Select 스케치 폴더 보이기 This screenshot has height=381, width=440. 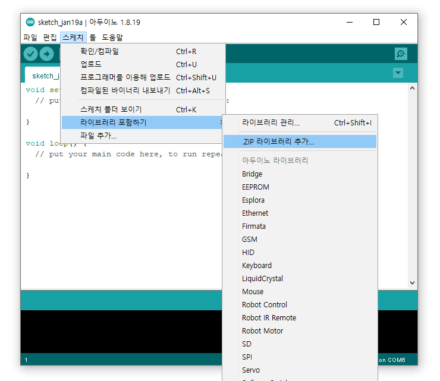143,109
